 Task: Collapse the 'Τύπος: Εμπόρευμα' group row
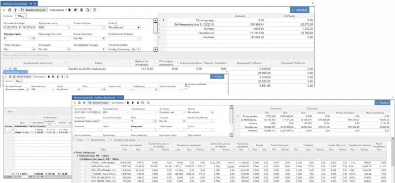pyautogui.click(x=74, y=153)
